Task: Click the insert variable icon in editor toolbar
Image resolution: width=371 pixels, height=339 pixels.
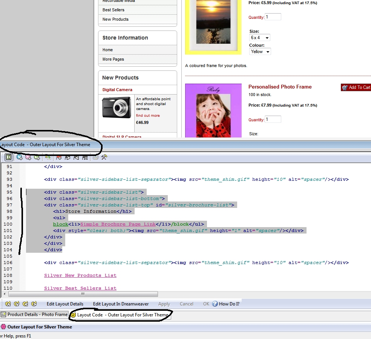Action: (x=19, y=157)
